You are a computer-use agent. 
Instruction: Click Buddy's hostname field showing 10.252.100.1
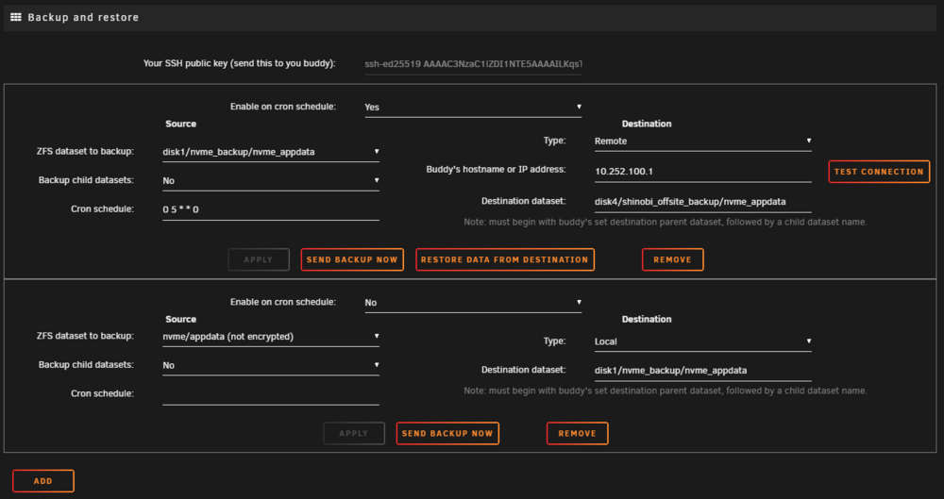click(703, 172)
